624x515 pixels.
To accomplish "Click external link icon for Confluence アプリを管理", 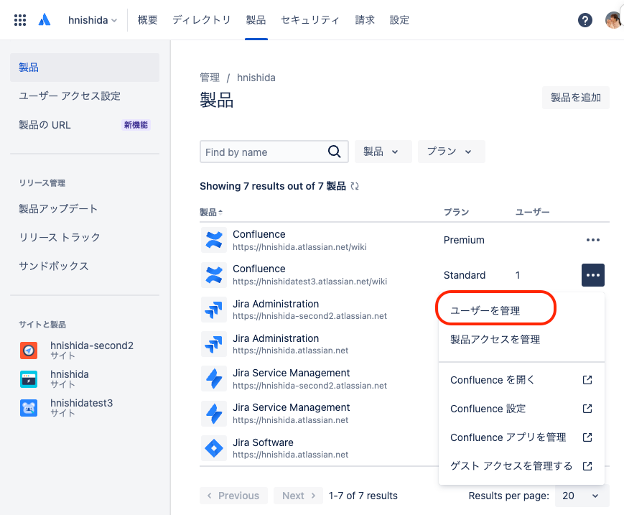I will tap(587, 437).
